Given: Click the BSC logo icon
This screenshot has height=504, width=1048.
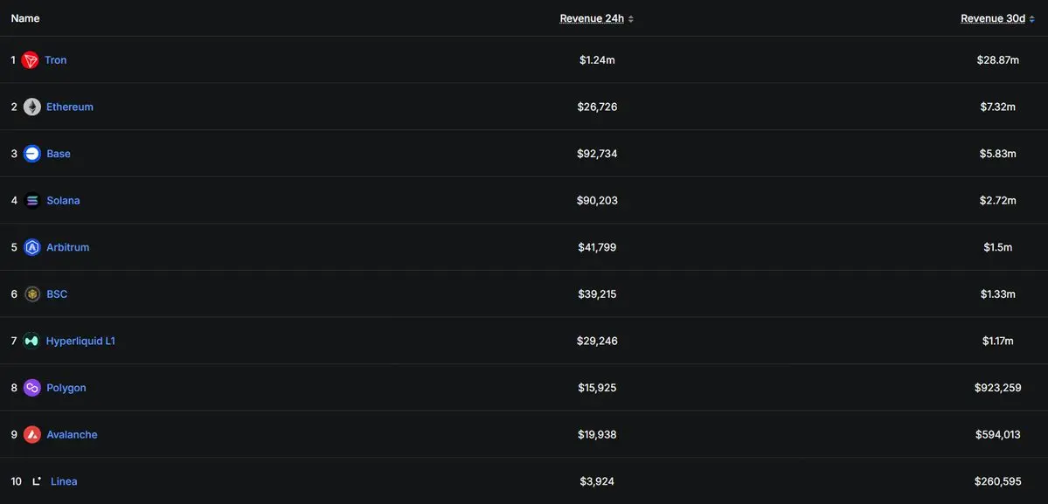Looking at the screenshot, I should tap(32, 293).
